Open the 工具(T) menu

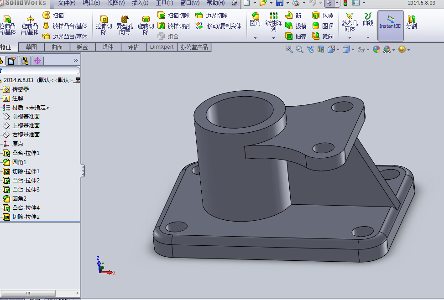coord(164,3)
